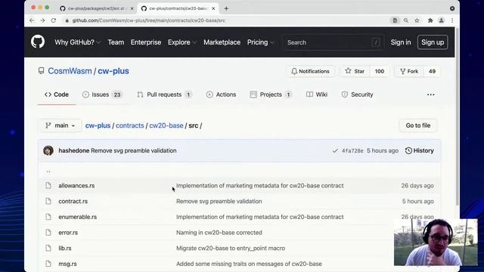The image size is (484, 272).
Task: Open the browser extensions puzzle icon
Action: [430, 20]
